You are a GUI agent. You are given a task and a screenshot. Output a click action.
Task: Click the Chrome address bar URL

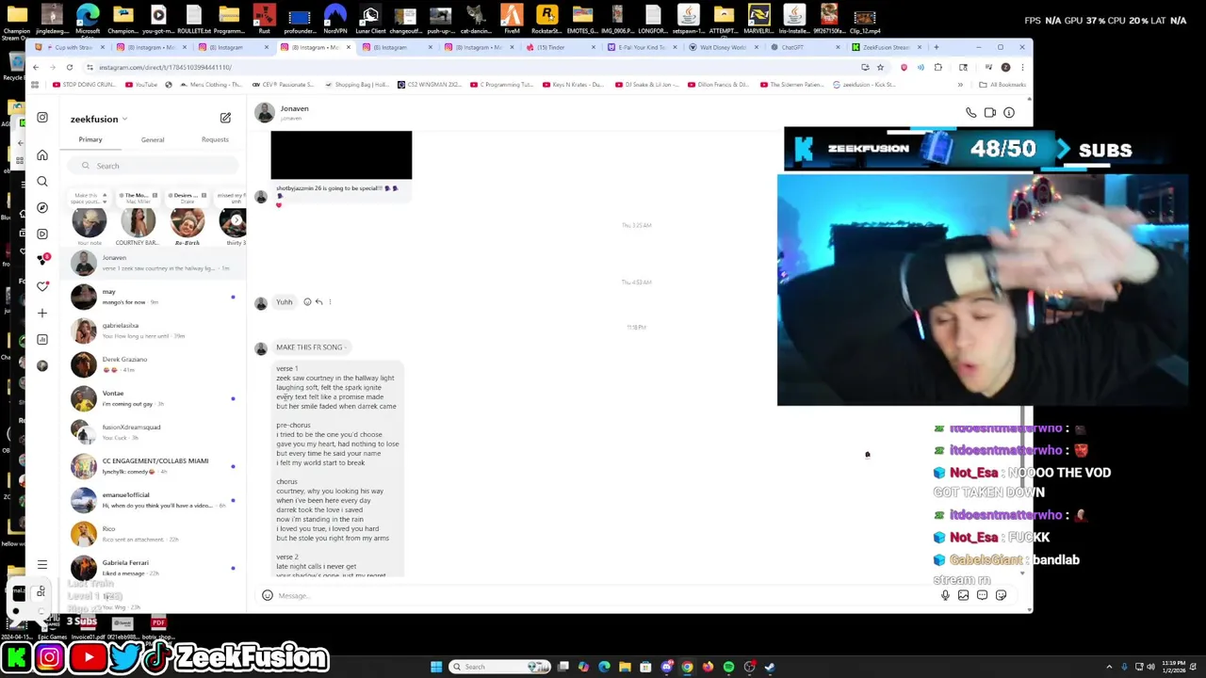(x=165, y=67)
